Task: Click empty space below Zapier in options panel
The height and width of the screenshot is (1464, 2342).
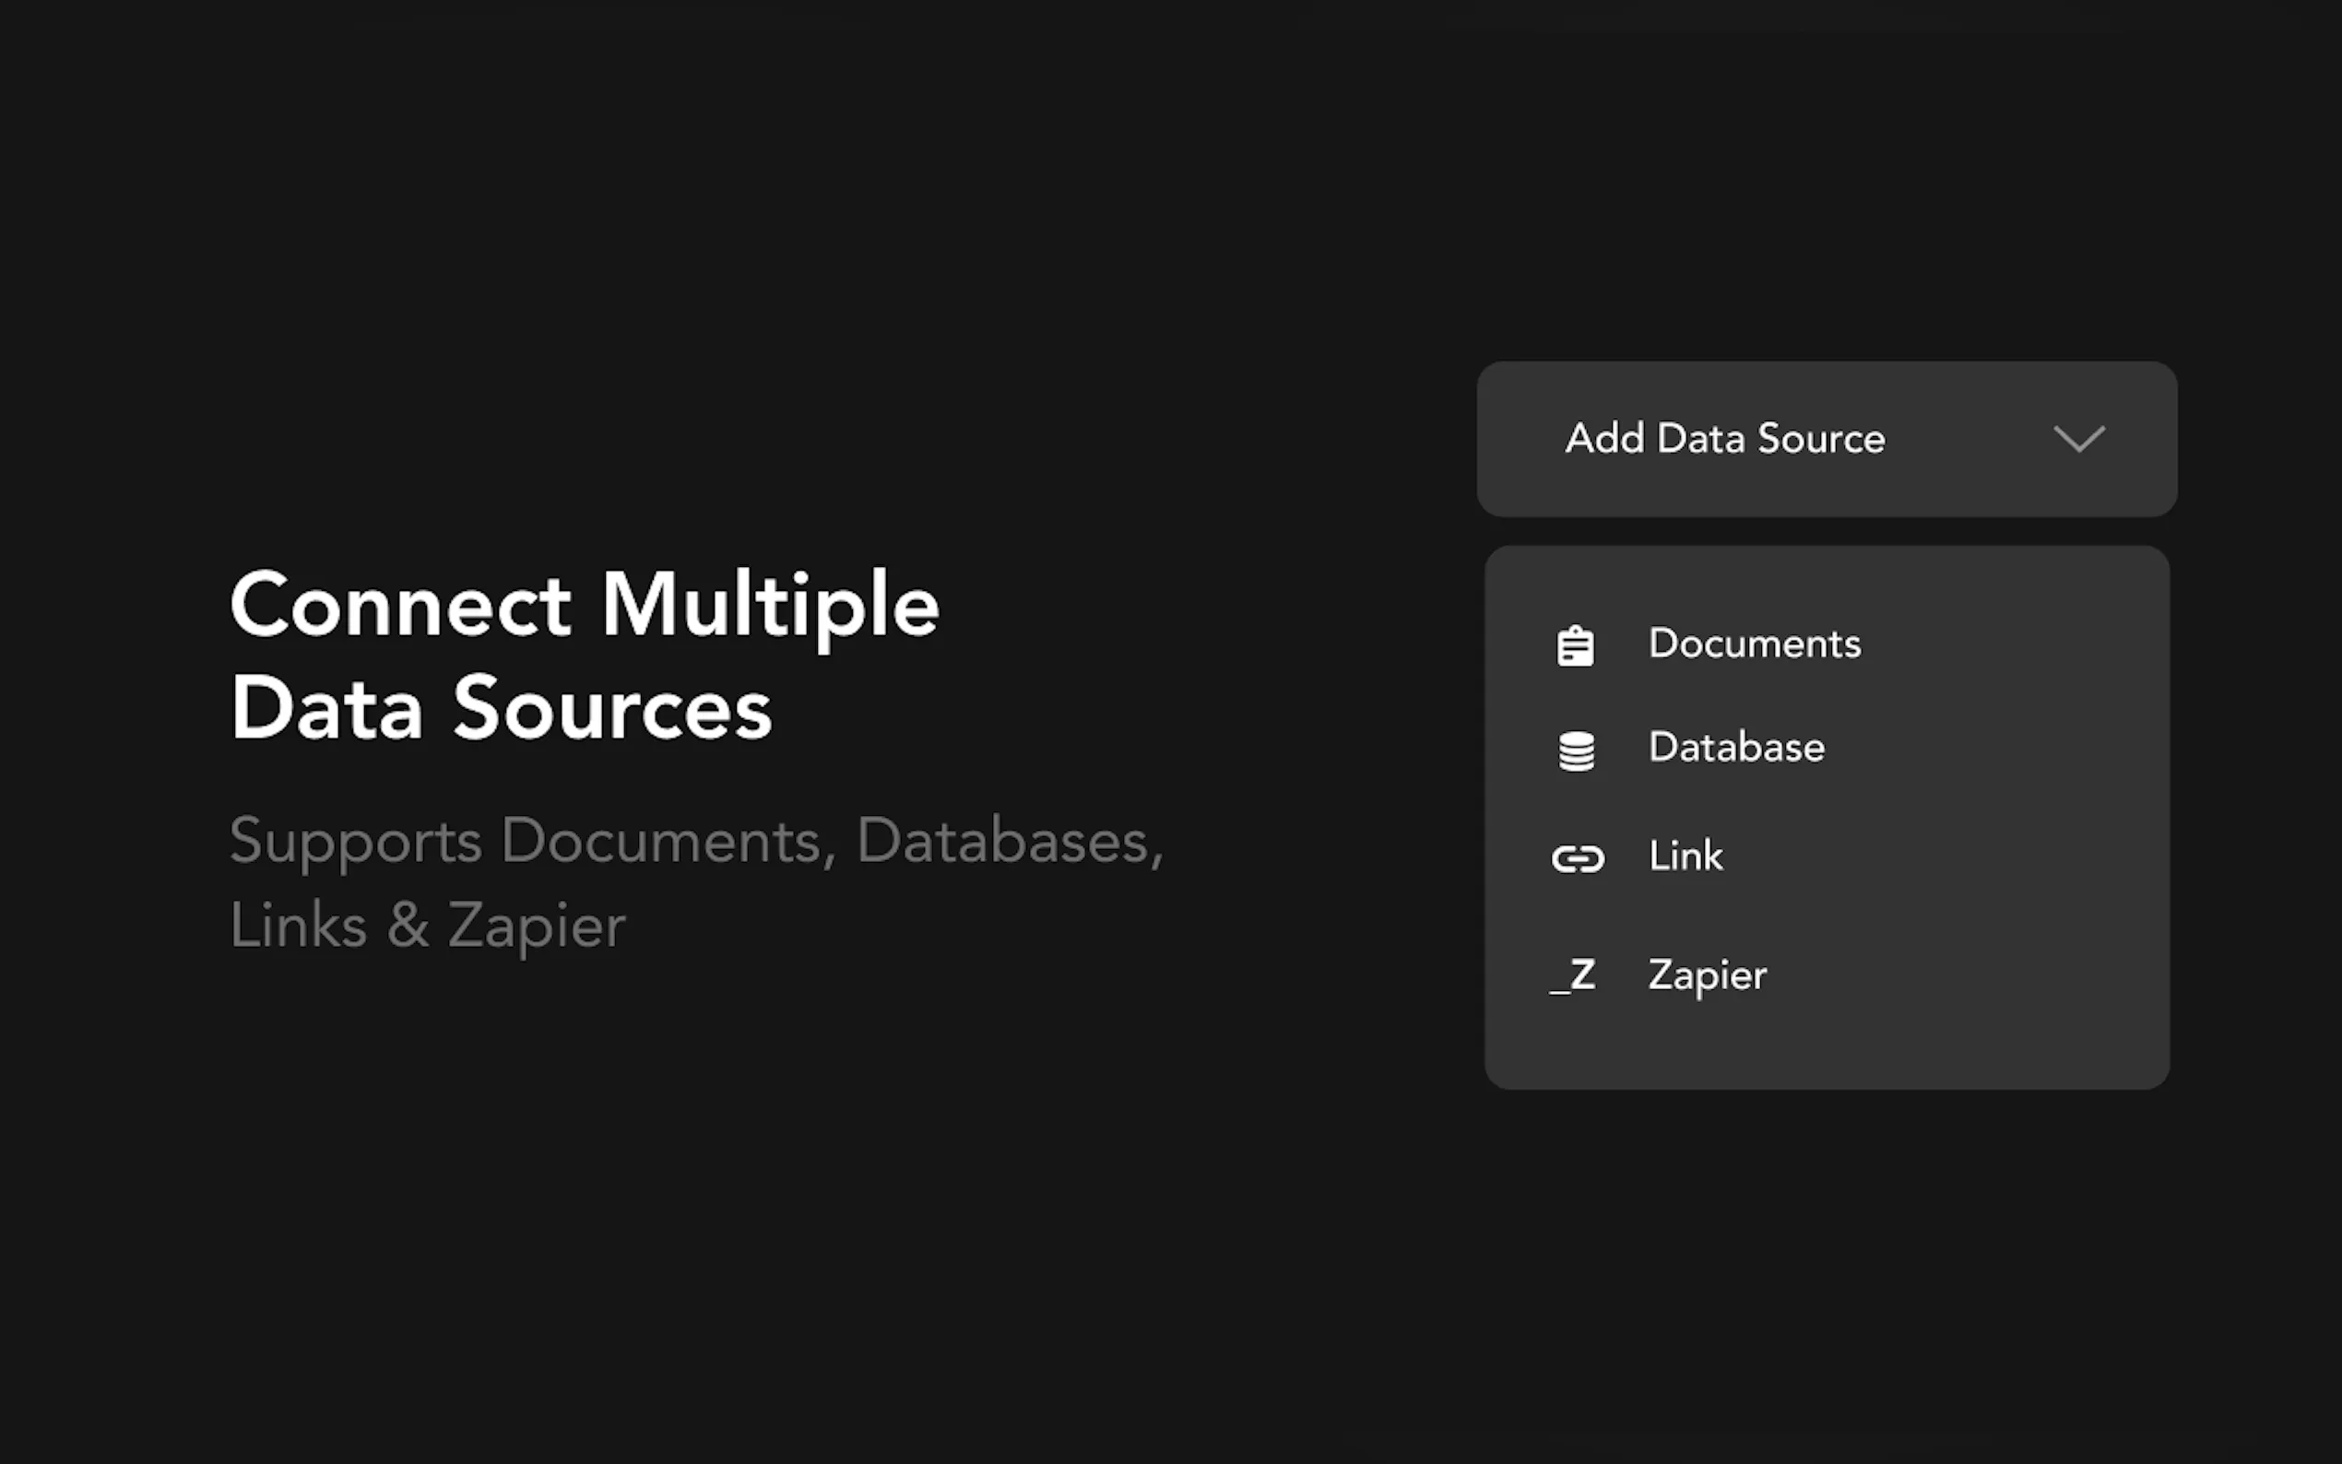Action: pos(1826,1045)
